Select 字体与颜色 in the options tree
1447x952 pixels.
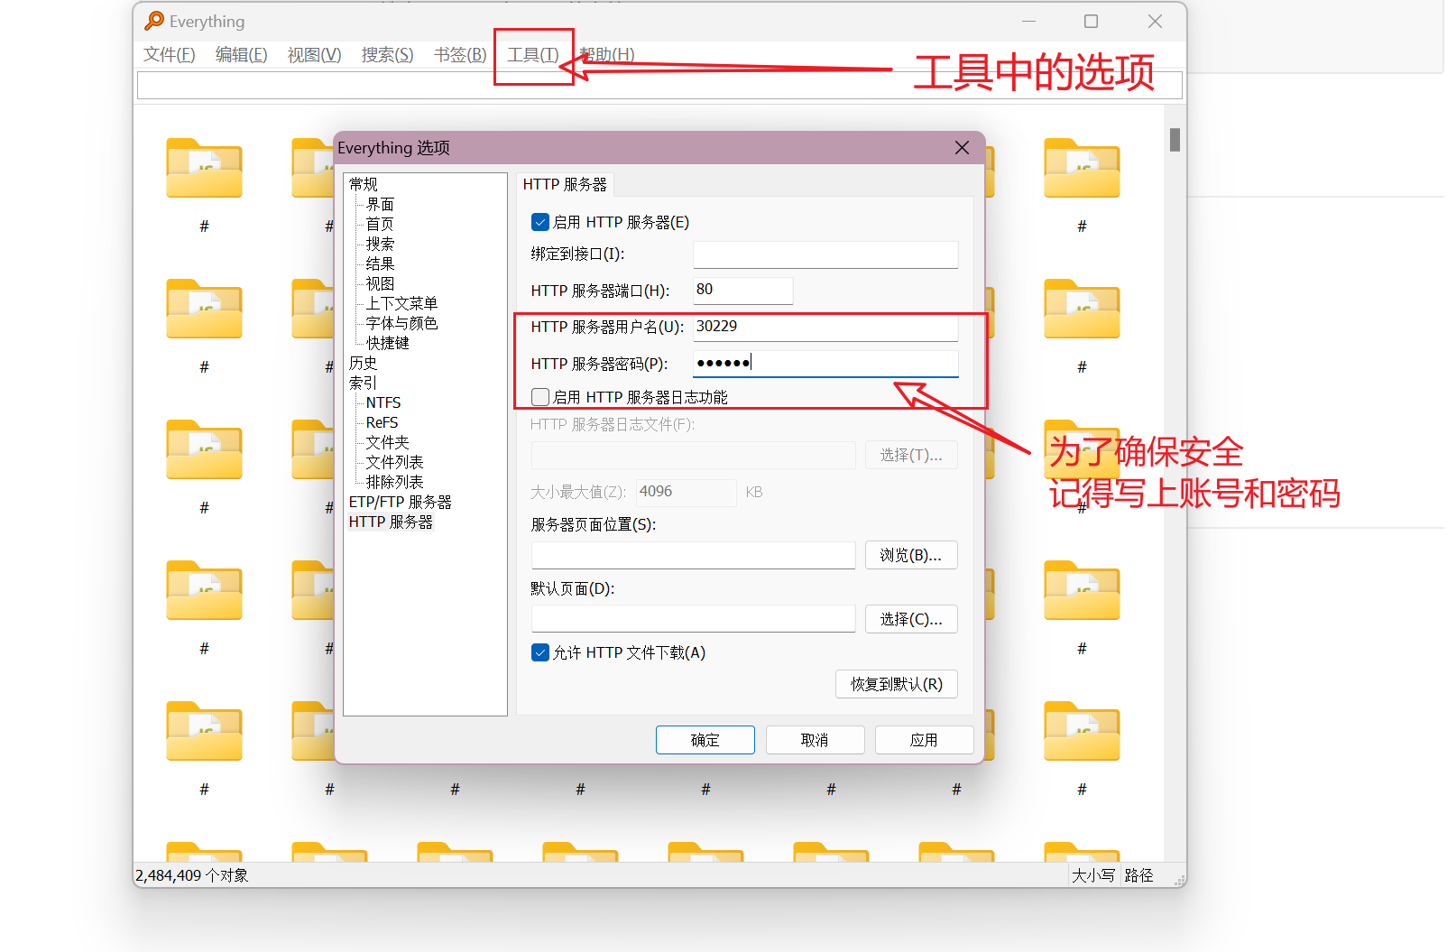tap(401, 324)
